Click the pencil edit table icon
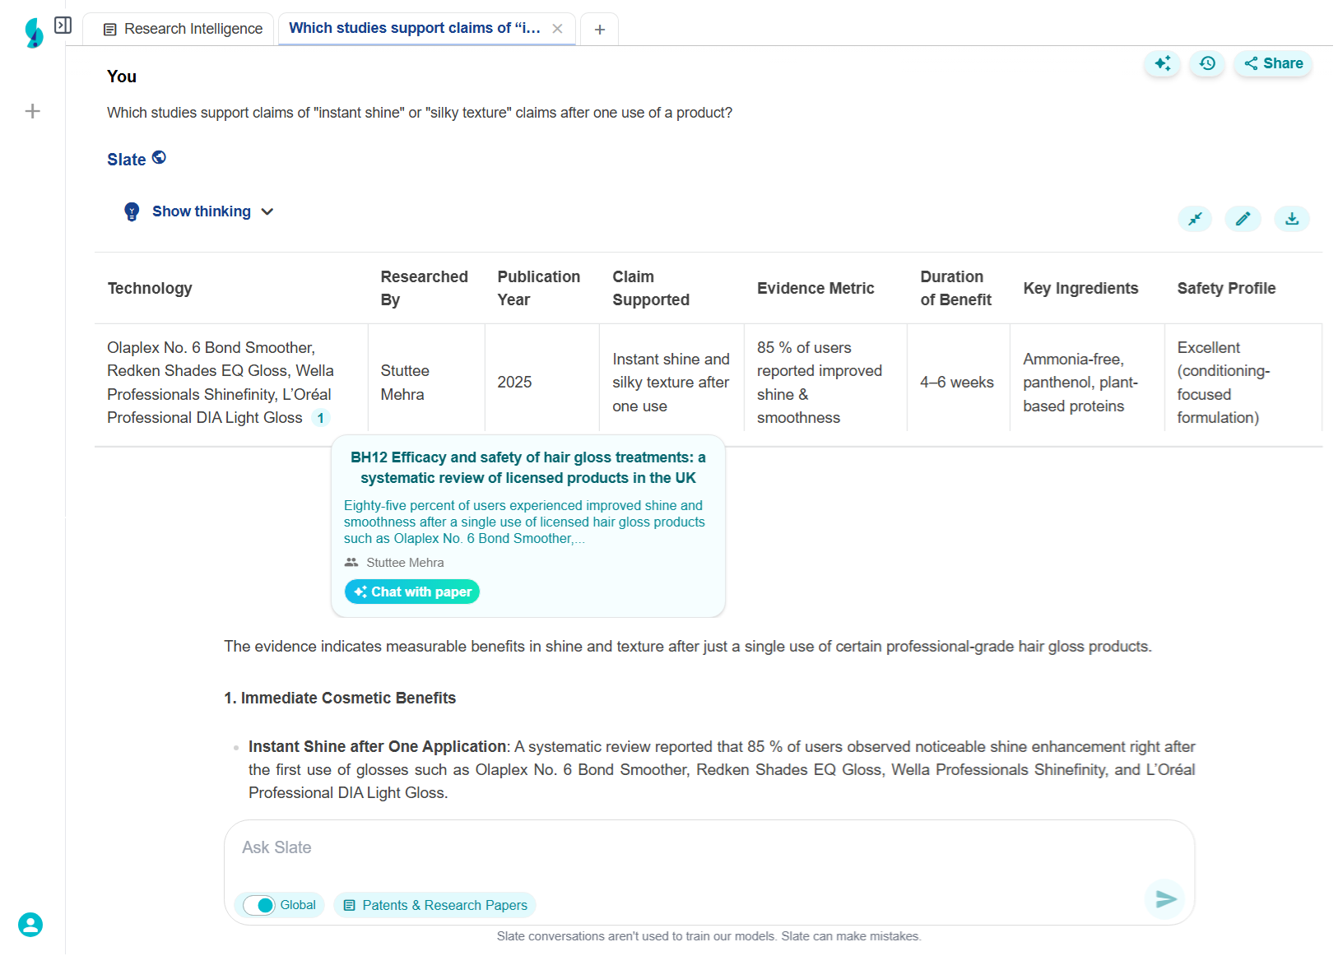The height and width of the screenshot is (956, 1338). [1243, 219]
